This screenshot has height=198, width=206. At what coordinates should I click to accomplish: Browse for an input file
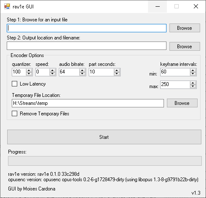coord(185,28)
